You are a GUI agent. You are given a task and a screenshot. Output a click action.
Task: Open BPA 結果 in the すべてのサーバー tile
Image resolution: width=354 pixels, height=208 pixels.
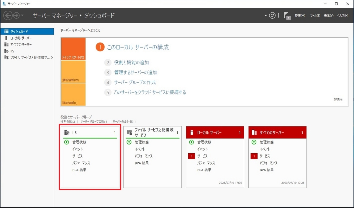click(x=267, y=170)
